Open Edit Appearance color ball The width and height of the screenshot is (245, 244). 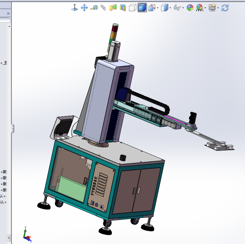coord(190,8)
